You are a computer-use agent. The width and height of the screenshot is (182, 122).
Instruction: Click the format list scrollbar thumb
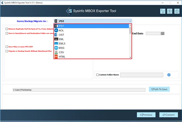tap(130, 30)
